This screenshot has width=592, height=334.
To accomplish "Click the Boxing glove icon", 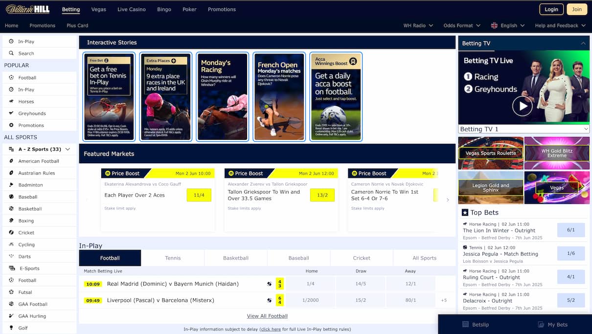I will (11, 221).
